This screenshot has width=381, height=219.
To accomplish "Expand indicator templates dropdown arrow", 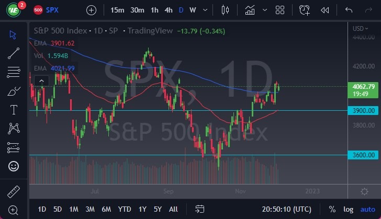I will click(265, 10).
